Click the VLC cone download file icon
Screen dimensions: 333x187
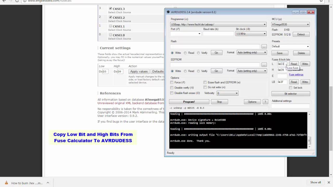pyautogui.click(x=7, y=183)
